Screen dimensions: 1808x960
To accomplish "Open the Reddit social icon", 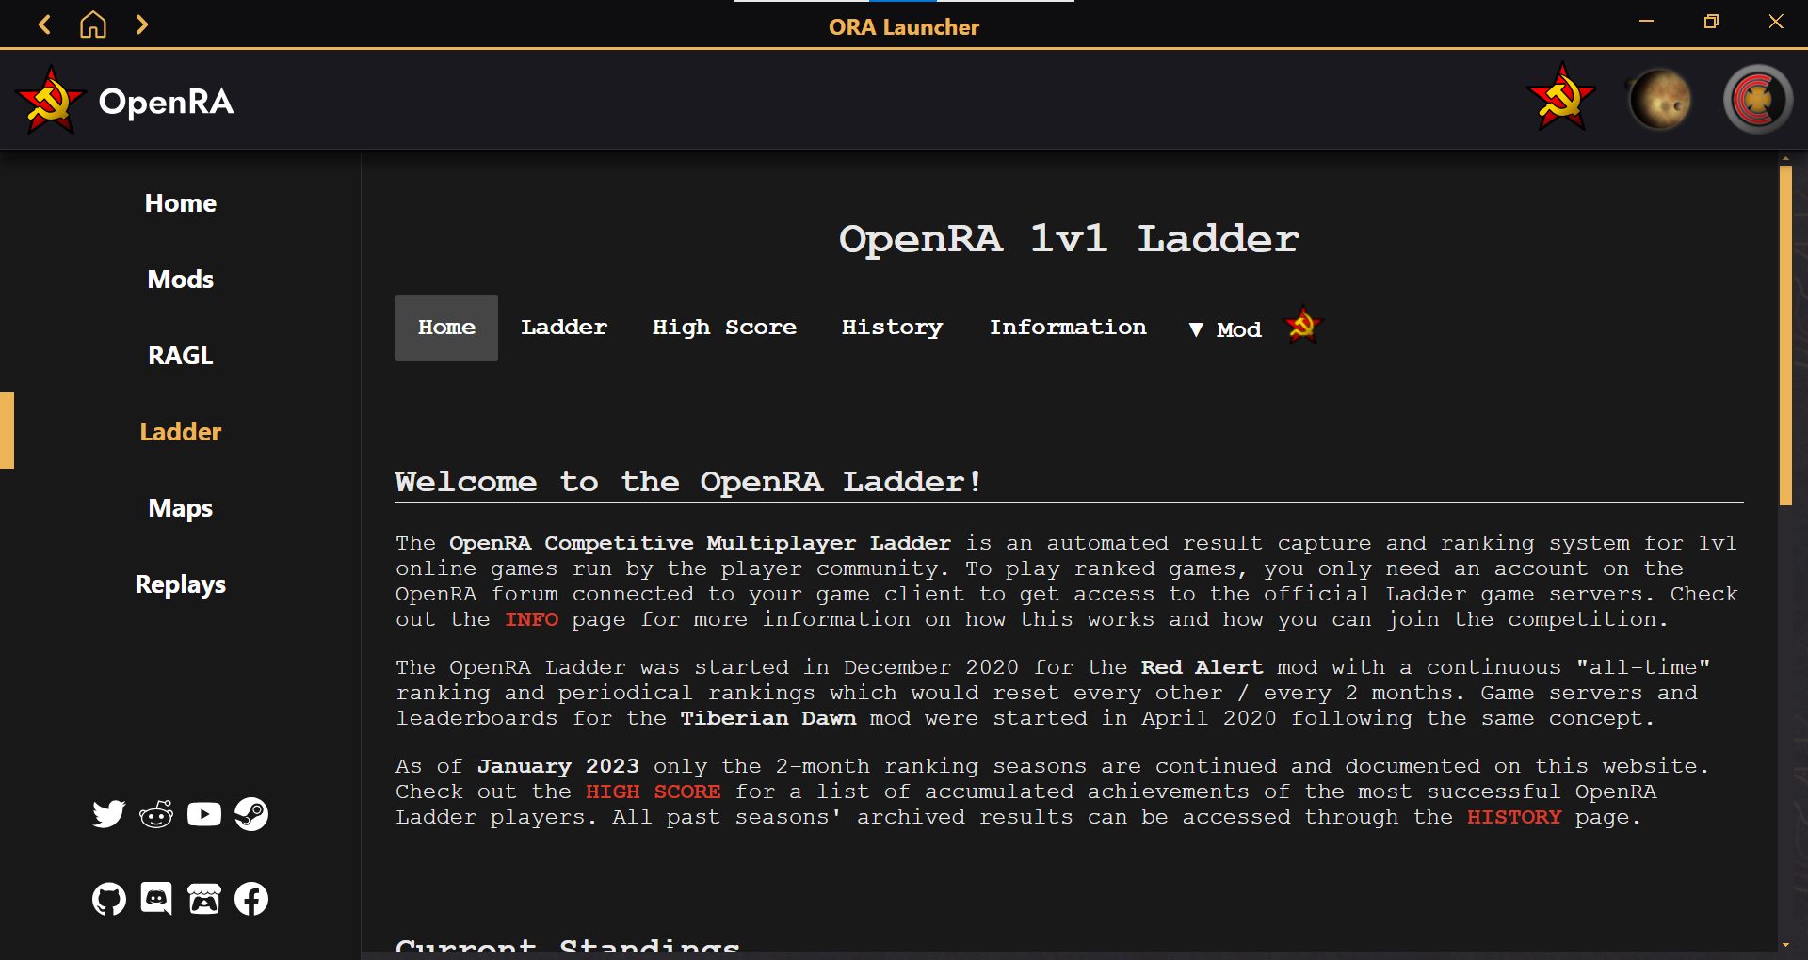I will (156, 814).
